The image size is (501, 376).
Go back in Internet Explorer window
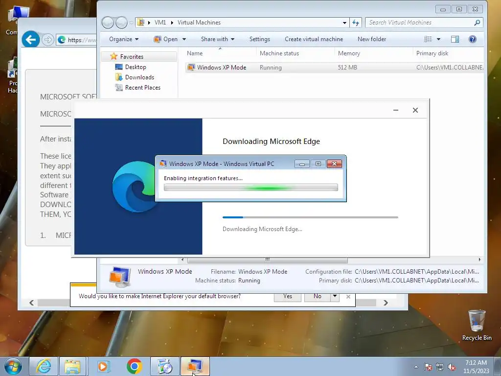point(31,40)
